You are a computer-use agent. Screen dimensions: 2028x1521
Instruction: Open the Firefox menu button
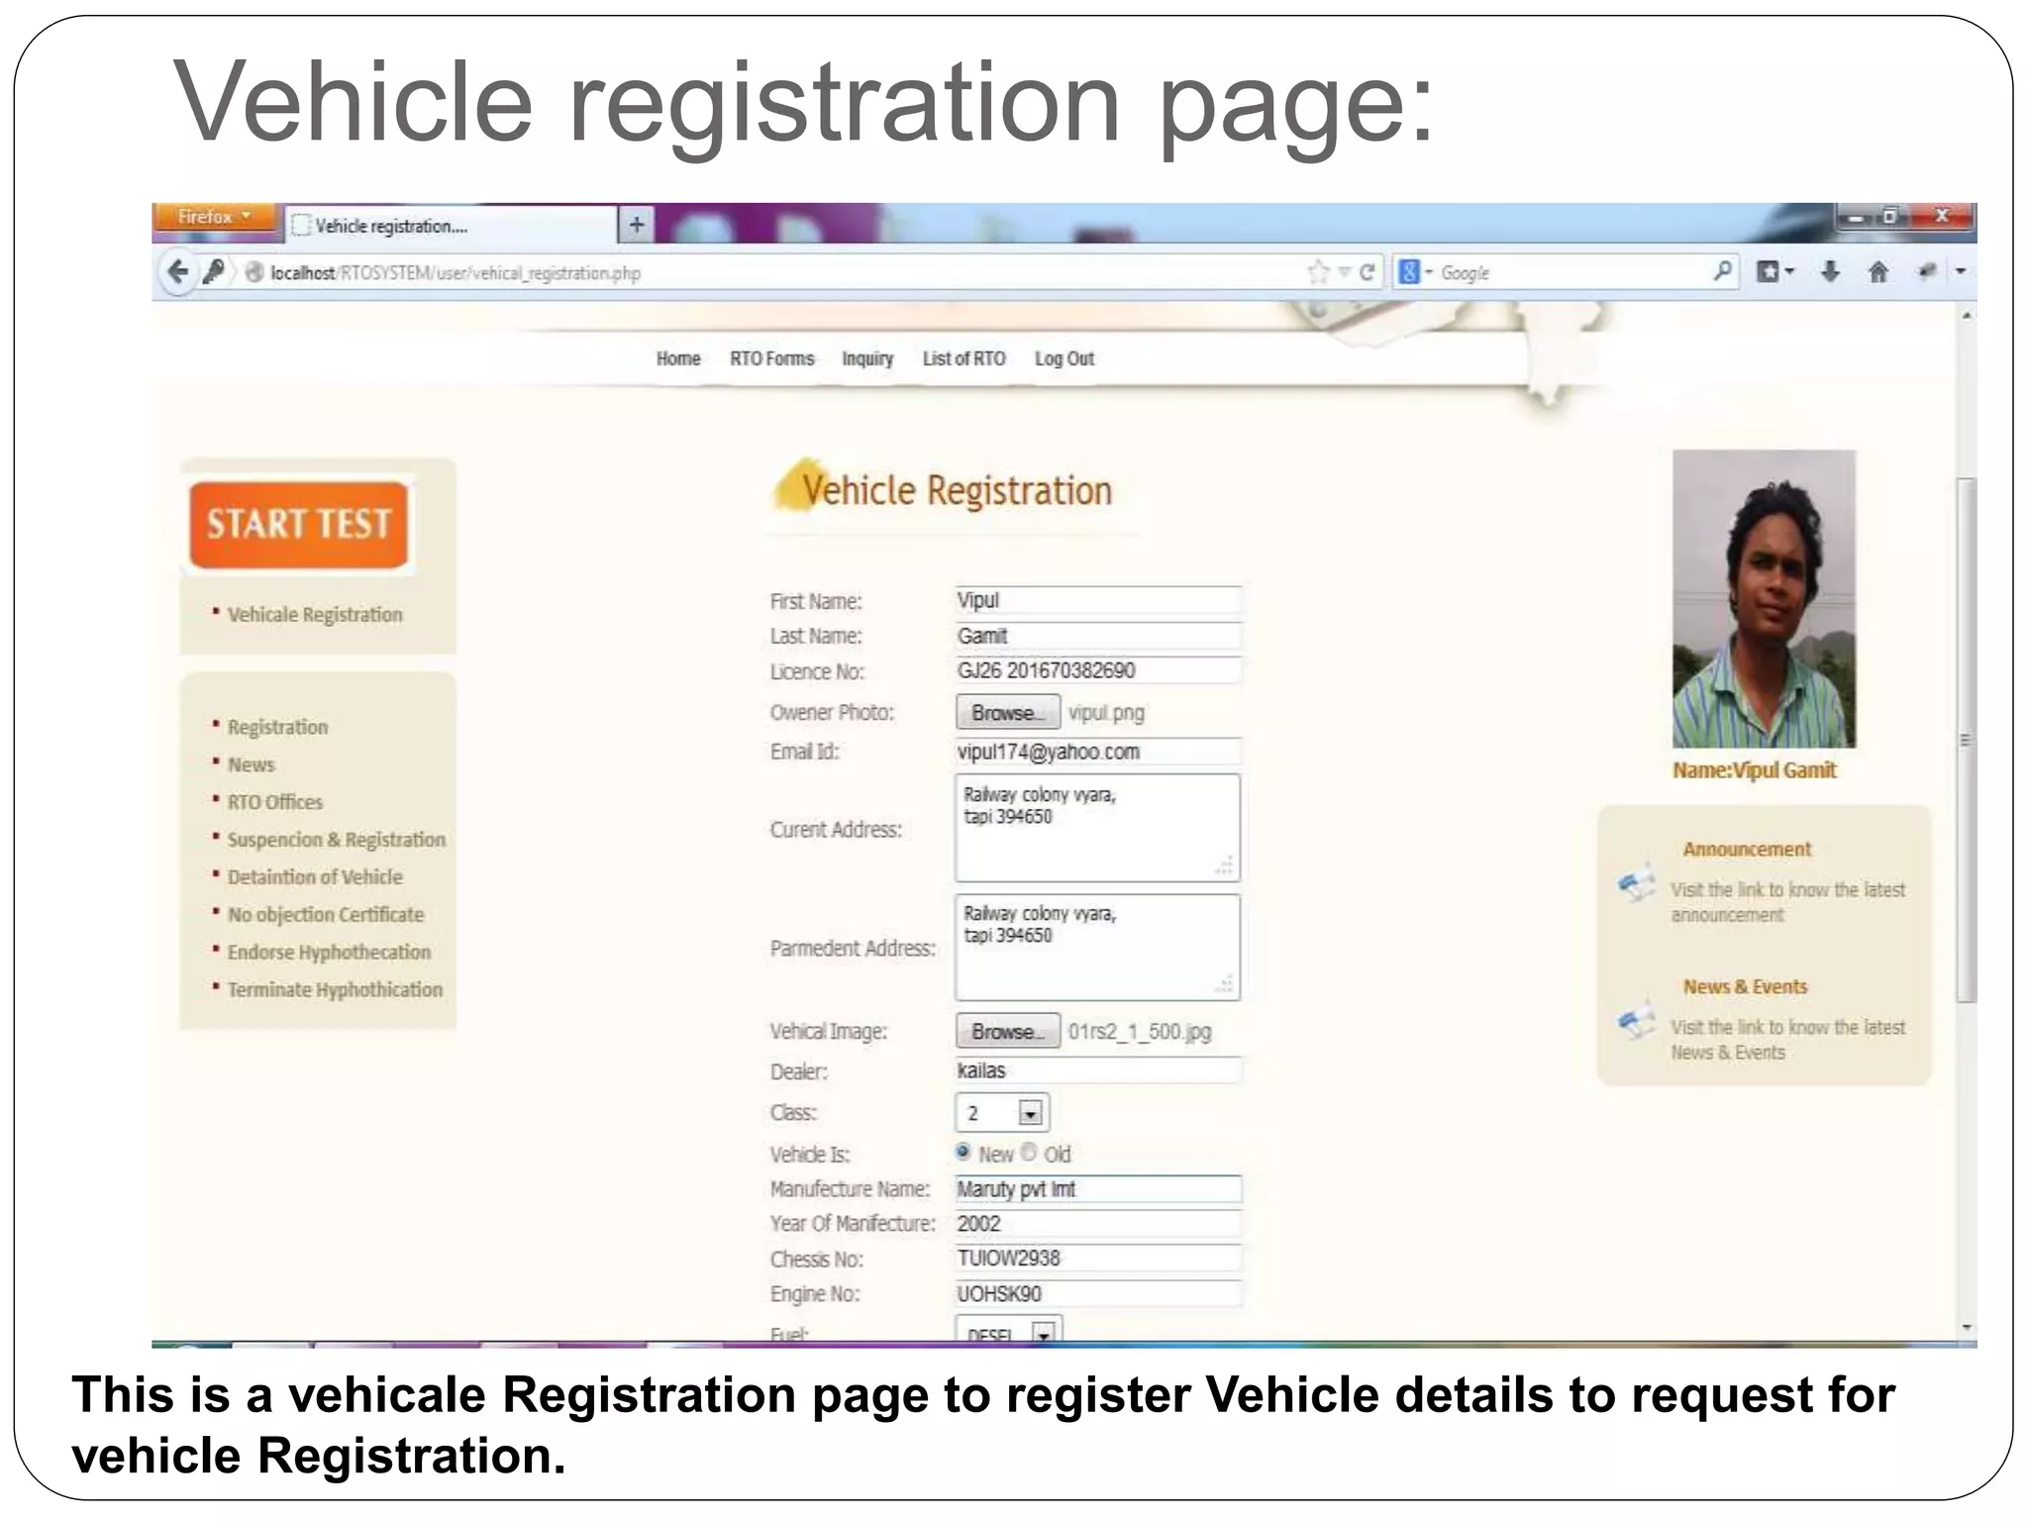214,216
